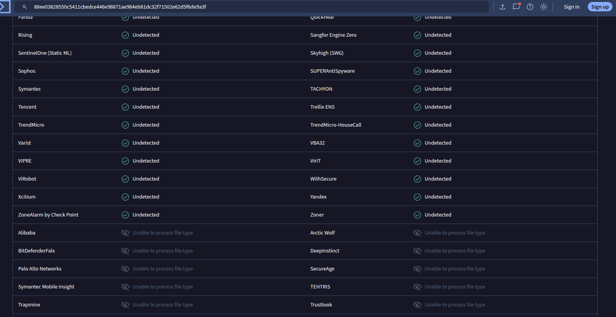616x317 pixels.
Task: Open the notifications chat icon
Action: click(517, 7)
